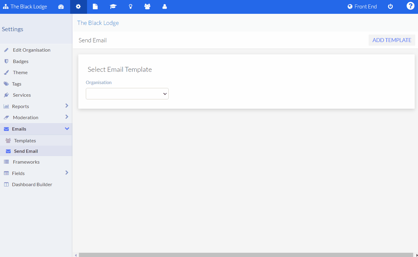The image size is (418, 257).
Task: Open the document page icon in top nav
Action: 95,6
